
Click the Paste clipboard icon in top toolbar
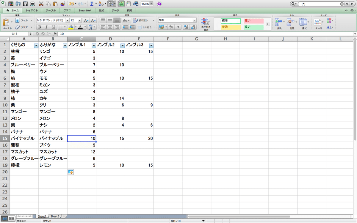pos(55,4)
